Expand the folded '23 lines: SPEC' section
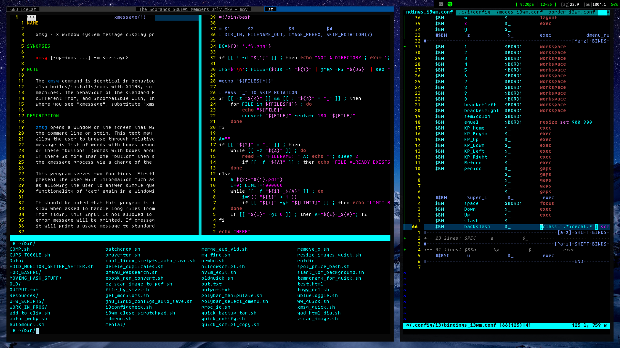 point(517,238)
